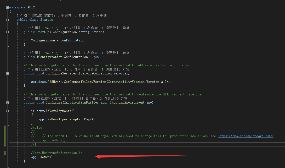Click 'HUANG XUEJI' author above Configuration property

51,53
